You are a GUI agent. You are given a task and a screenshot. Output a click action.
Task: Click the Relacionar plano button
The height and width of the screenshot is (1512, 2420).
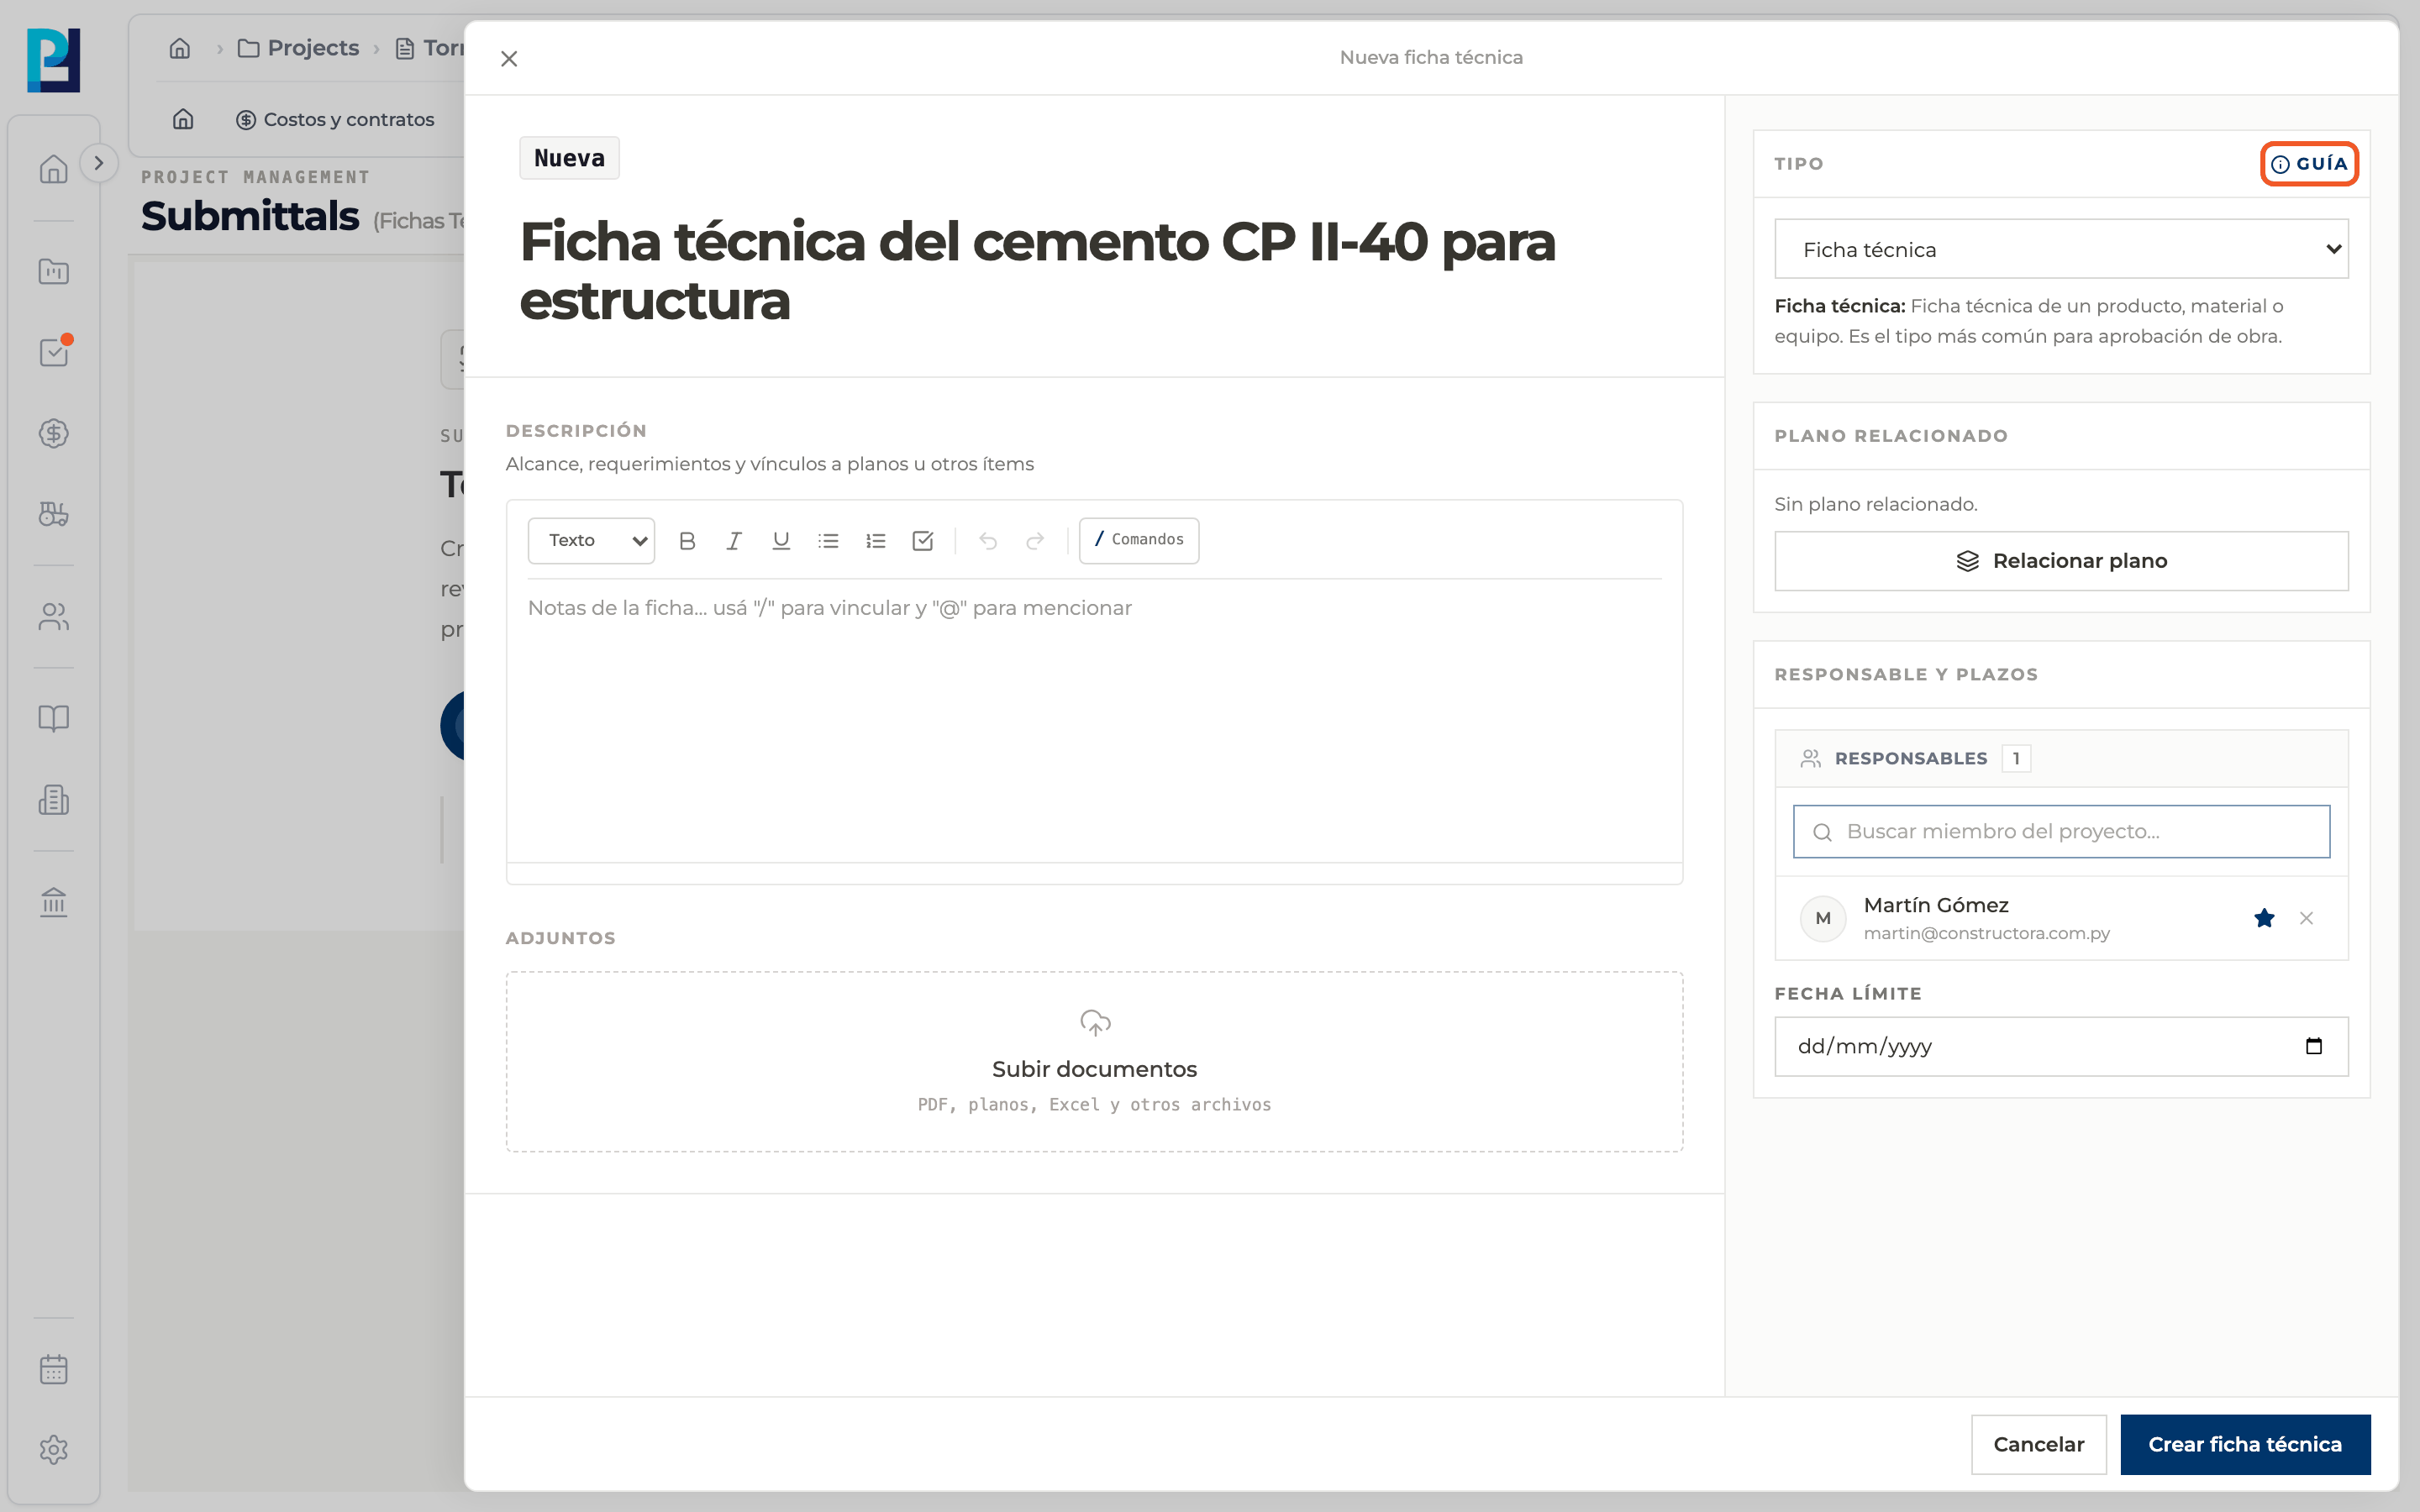[x=2061, y=561]
